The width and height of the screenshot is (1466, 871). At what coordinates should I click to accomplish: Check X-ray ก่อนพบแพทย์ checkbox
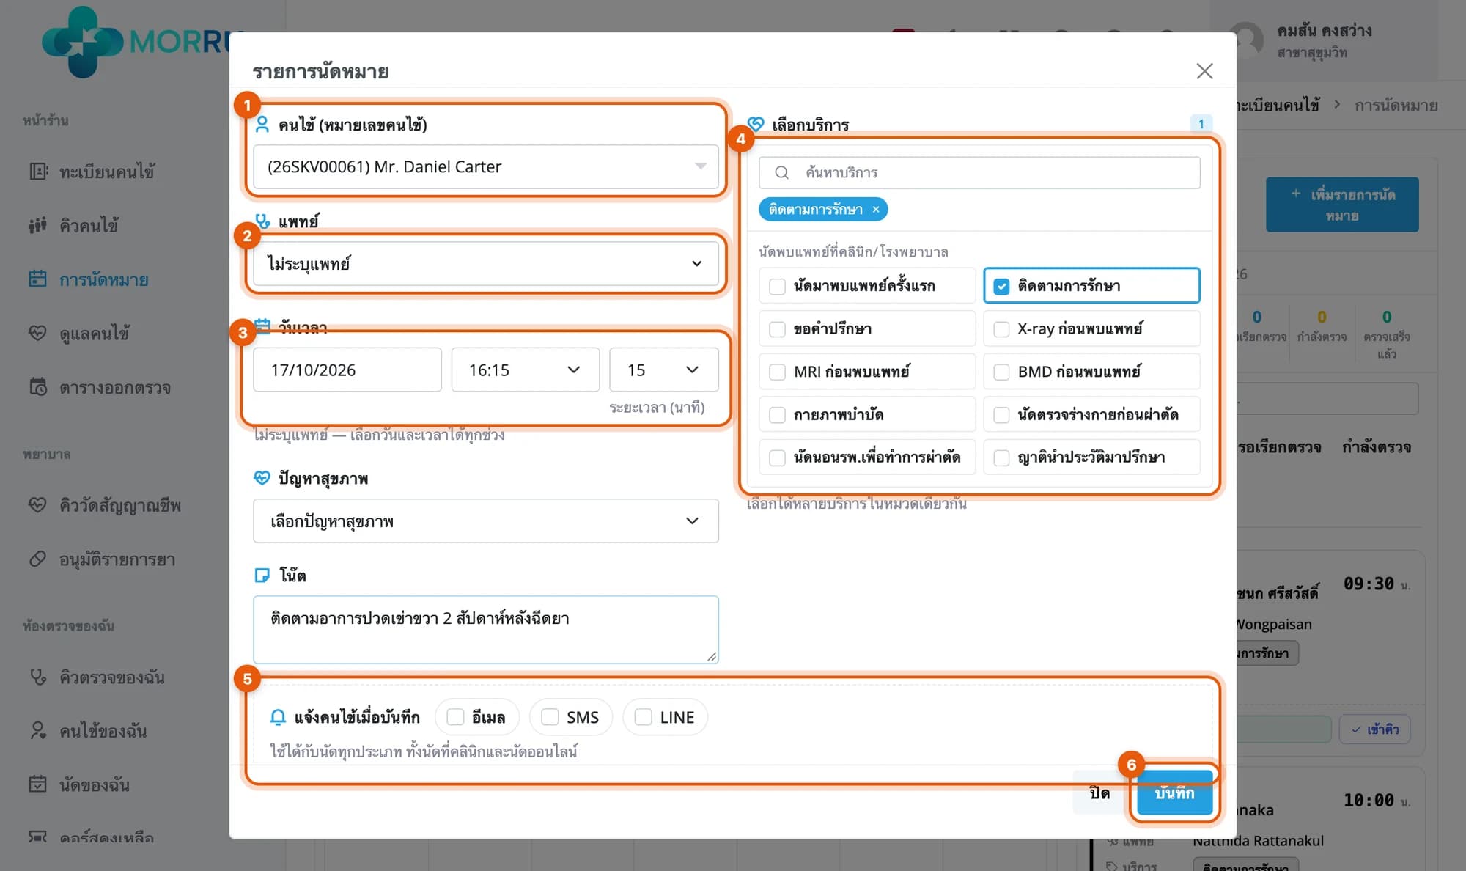point(1001,329)
